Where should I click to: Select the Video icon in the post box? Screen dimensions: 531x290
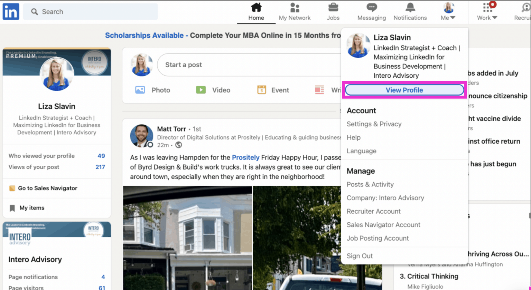pyautogui.click(x=201, y=90)
